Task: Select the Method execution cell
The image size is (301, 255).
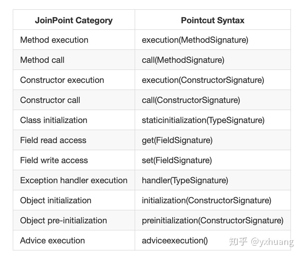Action: [54, 40]
